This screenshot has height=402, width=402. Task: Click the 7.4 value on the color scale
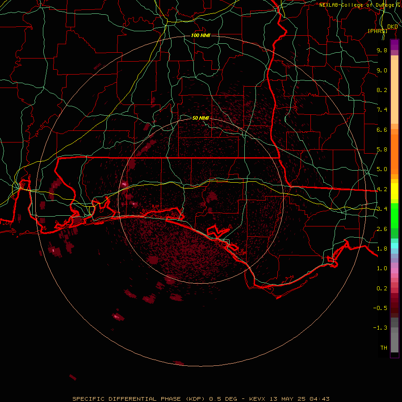tap(382, 110)
